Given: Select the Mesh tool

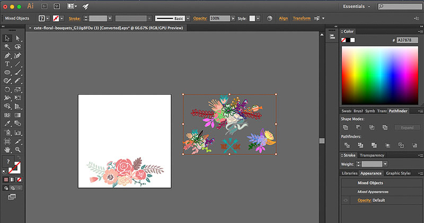Looking at the screenshot, I should [7, 115].
